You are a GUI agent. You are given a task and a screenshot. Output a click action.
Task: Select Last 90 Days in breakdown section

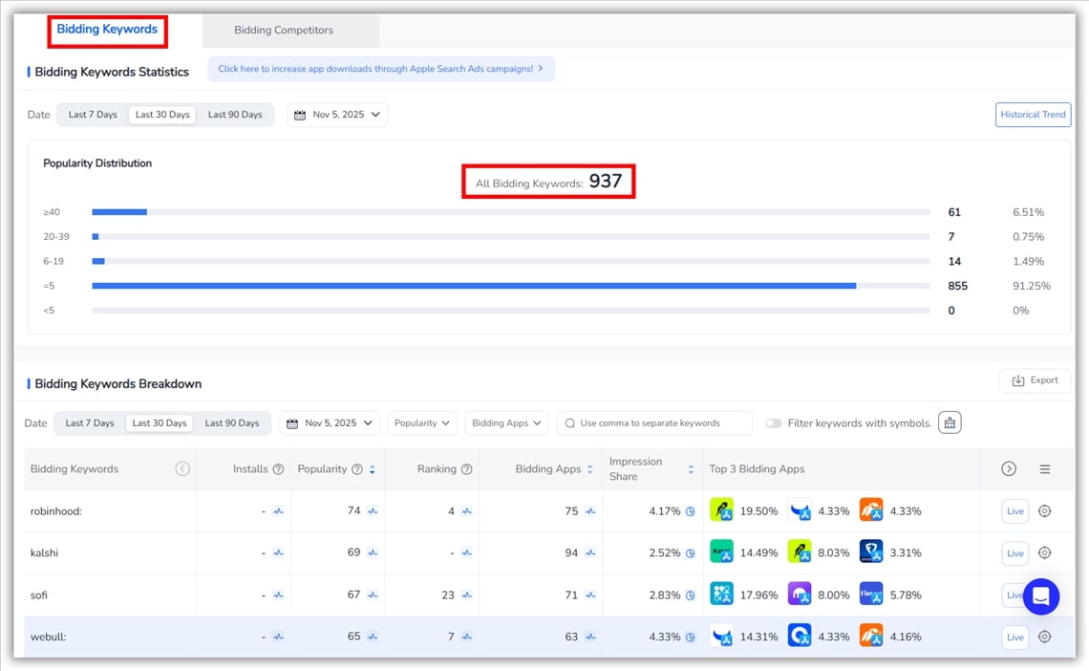(232, 423)
